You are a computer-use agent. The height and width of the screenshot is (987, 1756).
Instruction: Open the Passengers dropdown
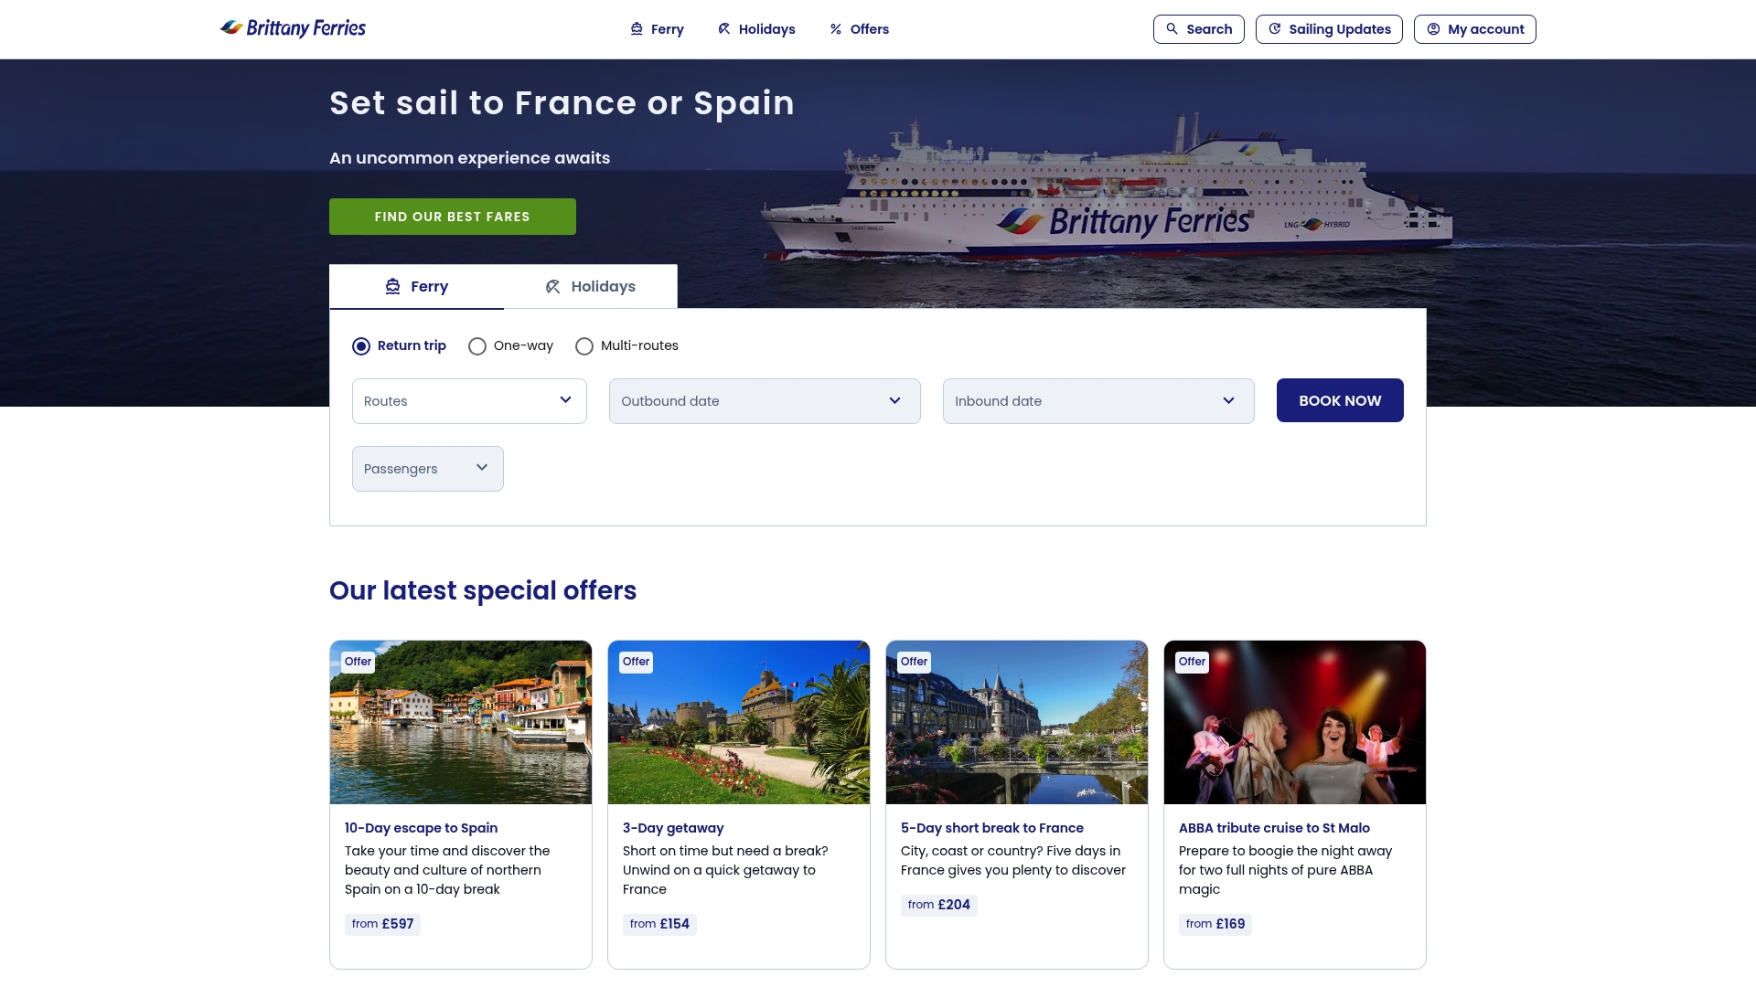pyautogui.click(x=427, y=469)
